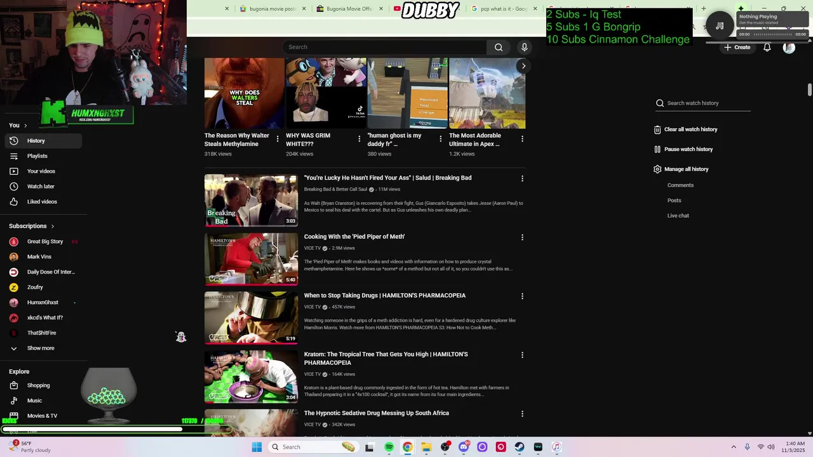This screenshot has width=813, height=457.
Task: Open the 'Why Walter Steals Methylamine' short thumbnail
Action: 245,93
